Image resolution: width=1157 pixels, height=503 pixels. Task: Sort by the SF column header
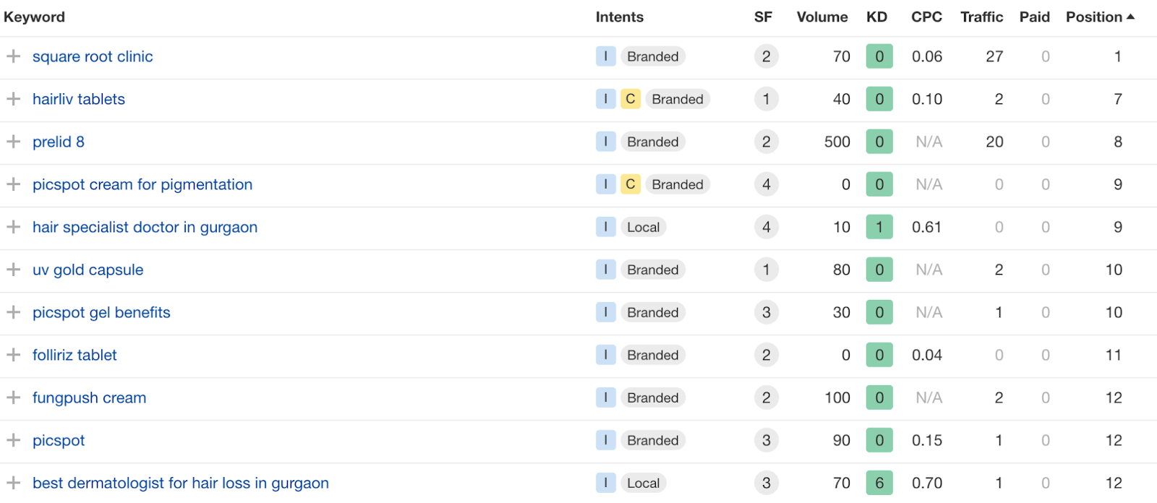pyautogui.click(x=763, y=17)
